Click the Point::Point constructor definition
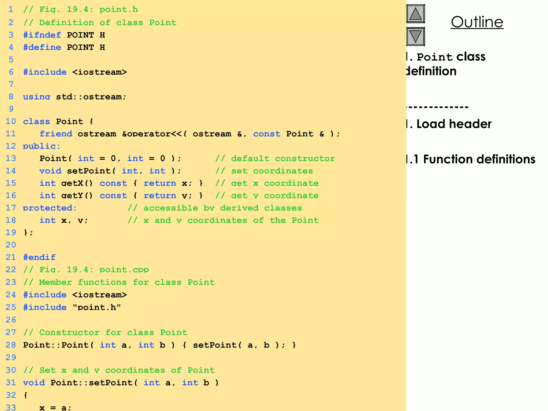Viewport: 548px width, 411px height. click(160, 345)
